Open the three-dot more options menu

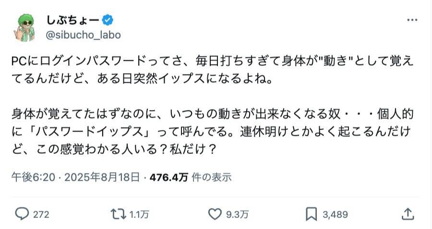pyautogui.click(x=412, y=20)
